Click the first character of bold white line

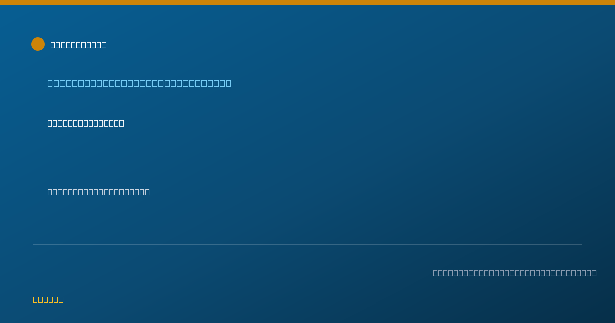50,123
